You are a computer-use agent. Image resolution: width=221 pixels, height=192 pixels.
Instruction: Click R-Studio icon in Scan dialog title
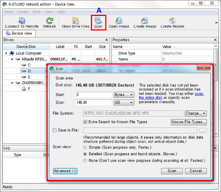[52, 69]
